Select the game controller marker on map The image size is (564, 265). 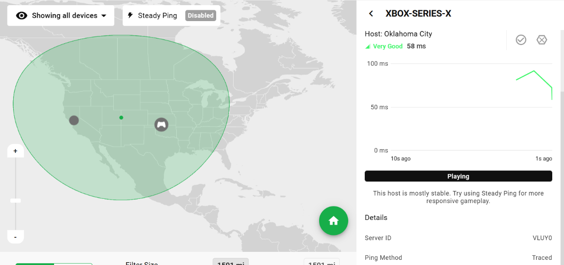[x=161, y=124]
